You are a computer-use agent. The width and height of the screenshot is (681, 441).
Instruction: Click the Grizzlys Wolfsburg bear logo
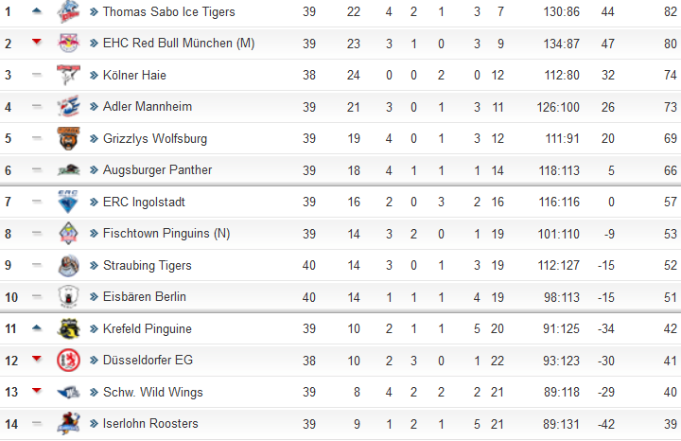(x=69, y=138)
